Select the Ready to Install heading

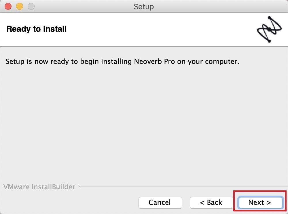coord(36,29)
